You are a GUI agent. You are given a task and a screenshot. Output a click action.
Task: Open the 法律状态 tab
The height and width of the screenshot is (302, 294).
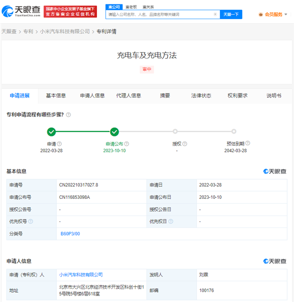coord(201,96)
